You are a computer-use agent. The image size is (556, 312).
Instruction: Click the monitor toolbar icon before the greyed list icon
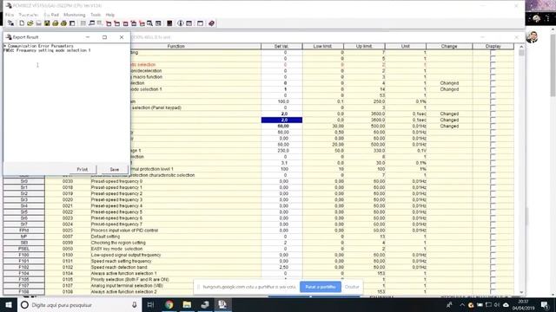click(x=91, y=23)
